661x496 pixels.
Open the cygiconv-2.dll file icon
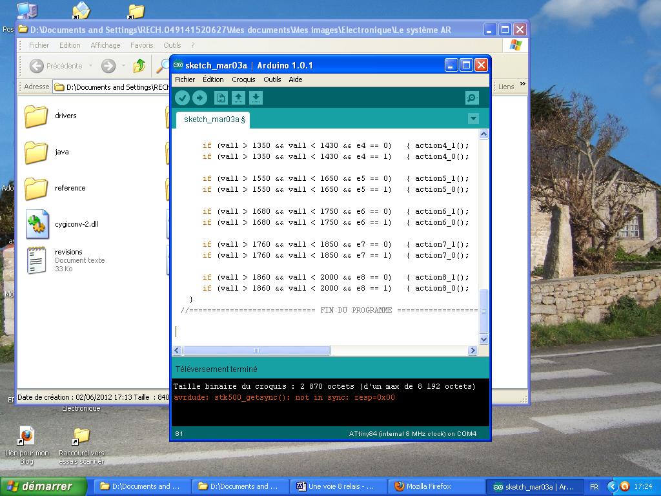37,224
